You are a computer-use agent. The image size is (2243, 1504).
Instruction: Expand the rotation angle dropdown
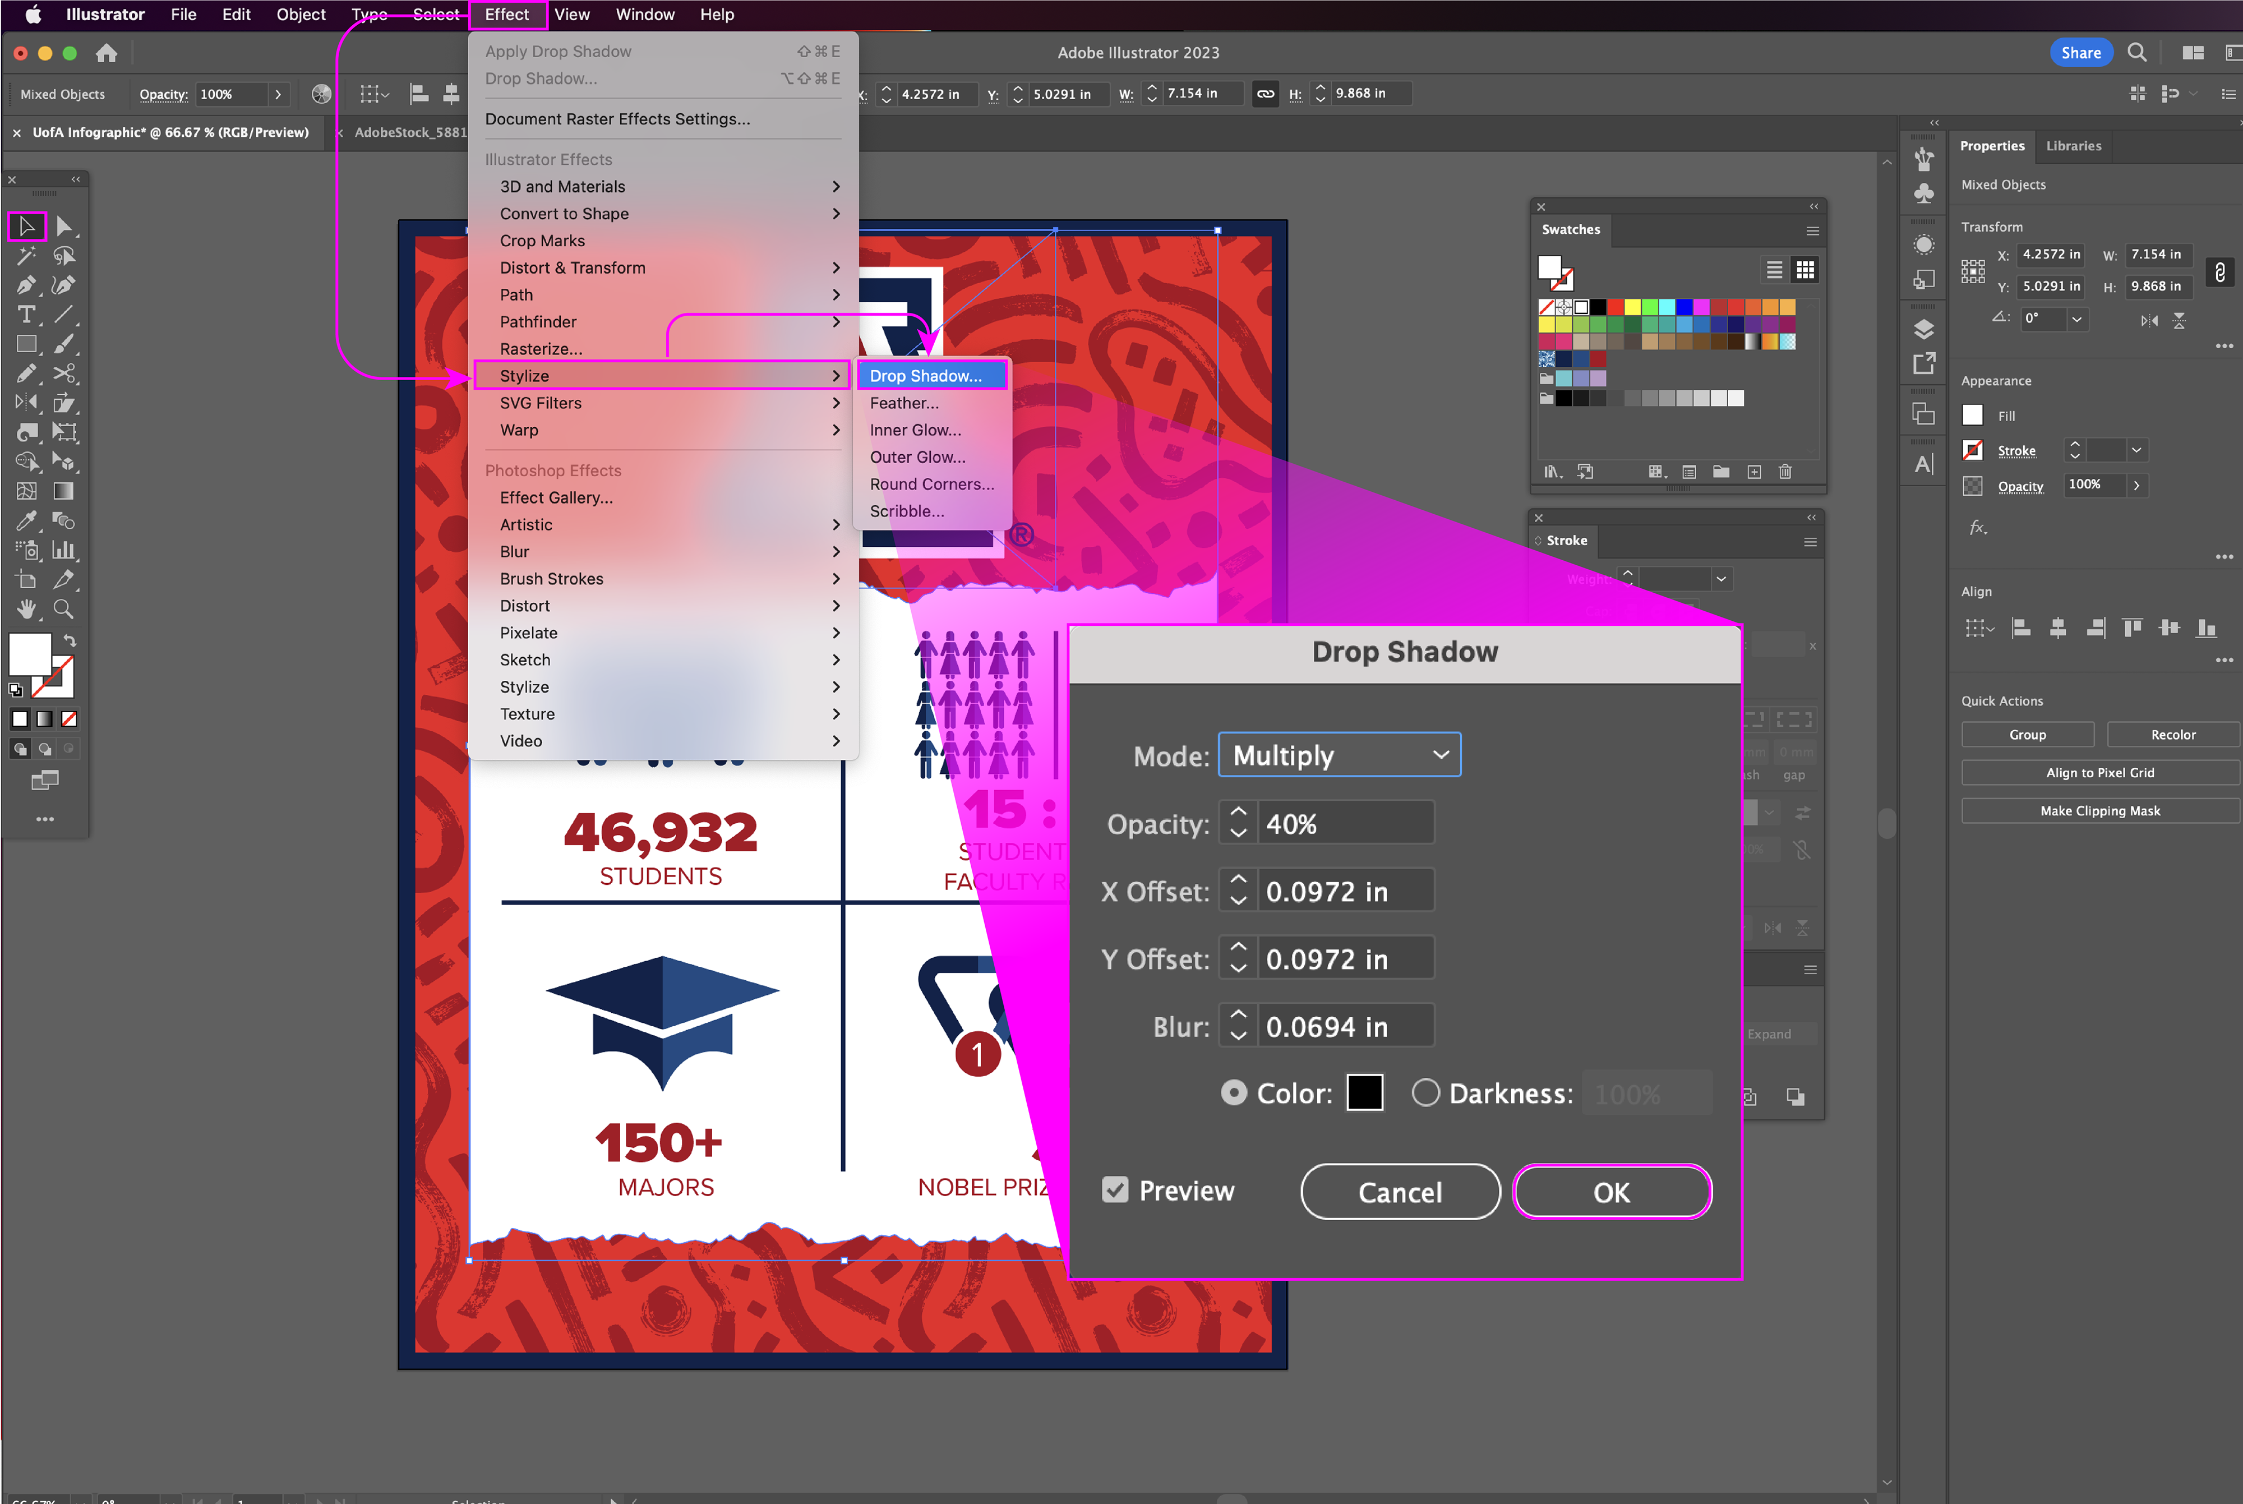[2076, 319]
